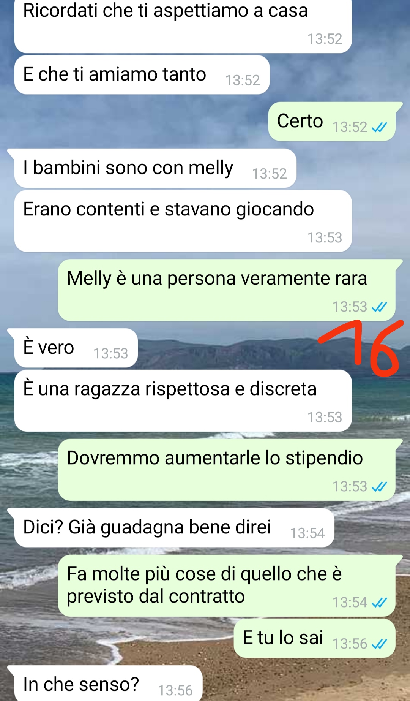Select 'Erano contenti e stavano giocando' bubble
The height and width of the screenshot is (701, 410).
click(x=183, y=221)
